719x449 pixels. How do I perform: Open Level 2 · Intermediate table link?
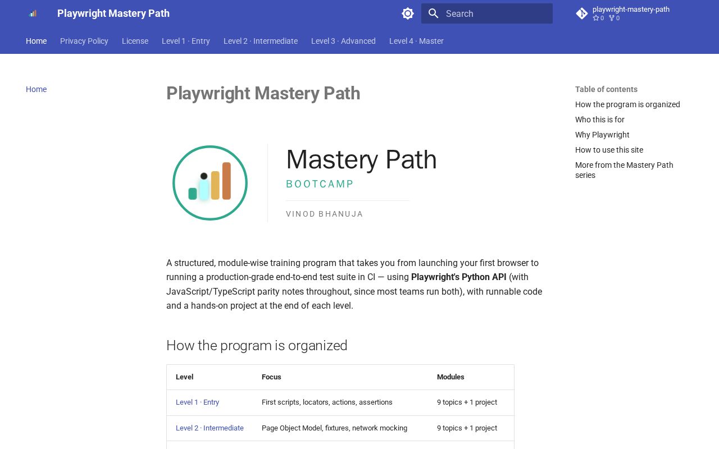pos(210,428)
